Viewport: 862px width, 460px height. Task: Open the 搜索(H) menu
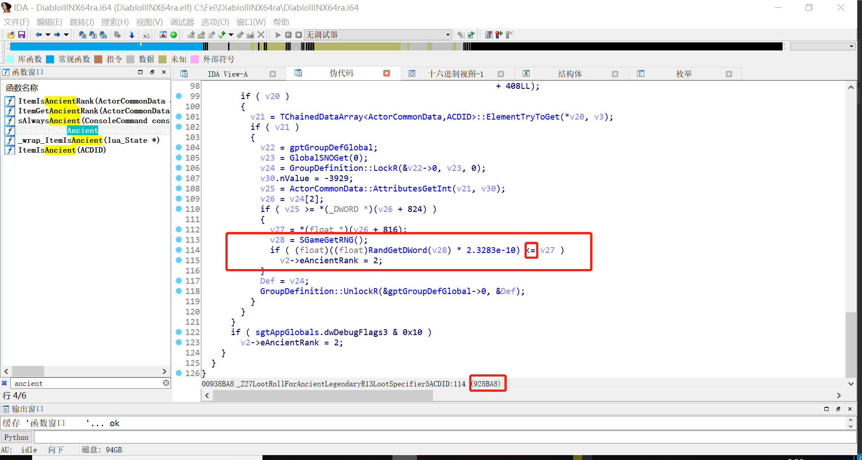coord(115,22)
